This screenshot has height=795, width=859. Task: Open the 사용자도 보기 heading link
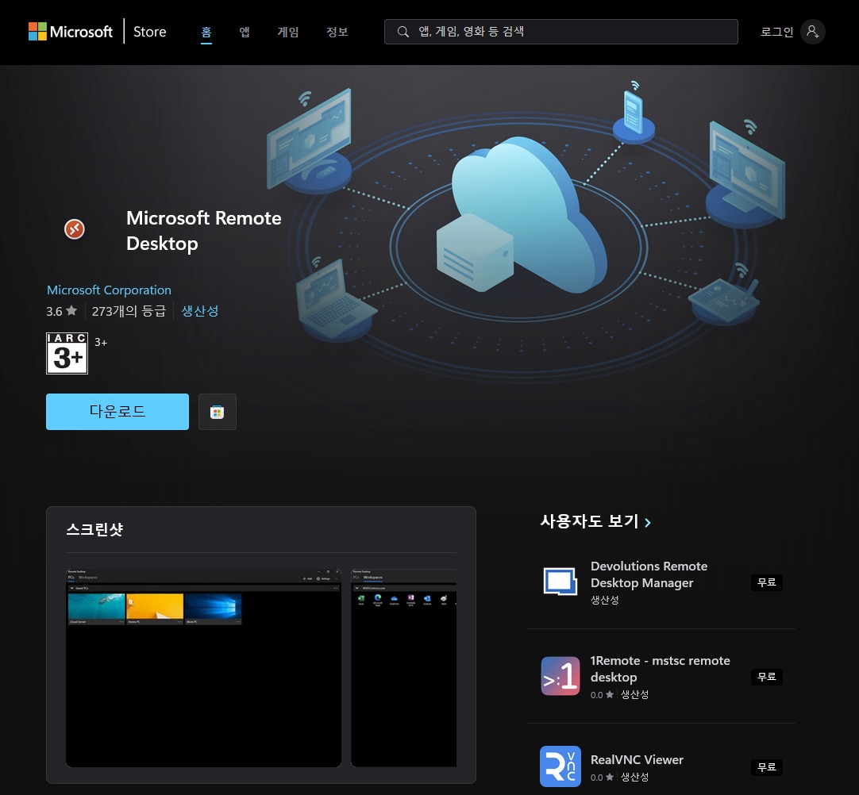589,520
